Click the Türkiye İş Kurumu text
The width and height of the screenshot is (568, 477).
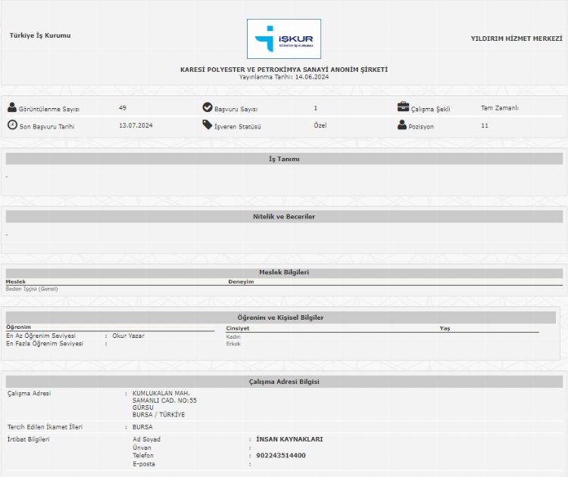39,36
